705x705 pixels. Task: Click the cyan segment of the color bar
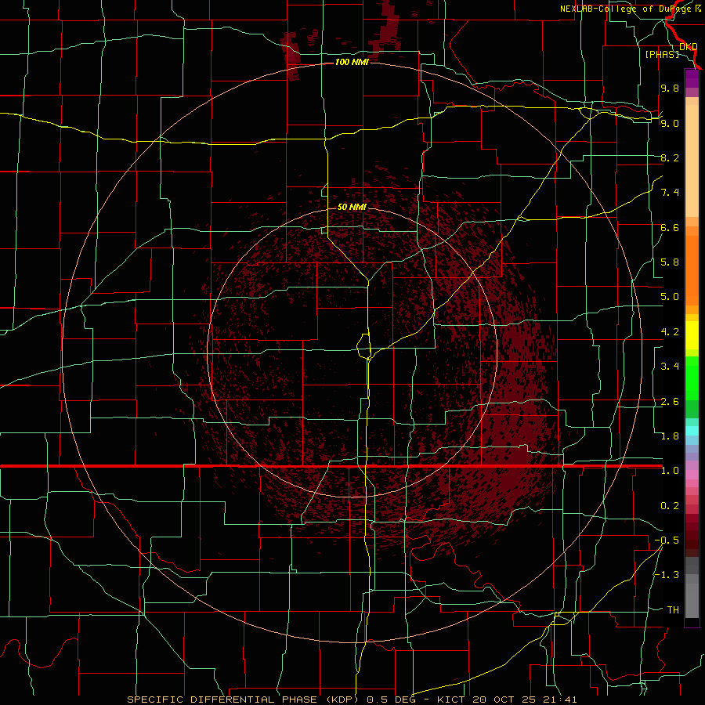tap(692, 430)
